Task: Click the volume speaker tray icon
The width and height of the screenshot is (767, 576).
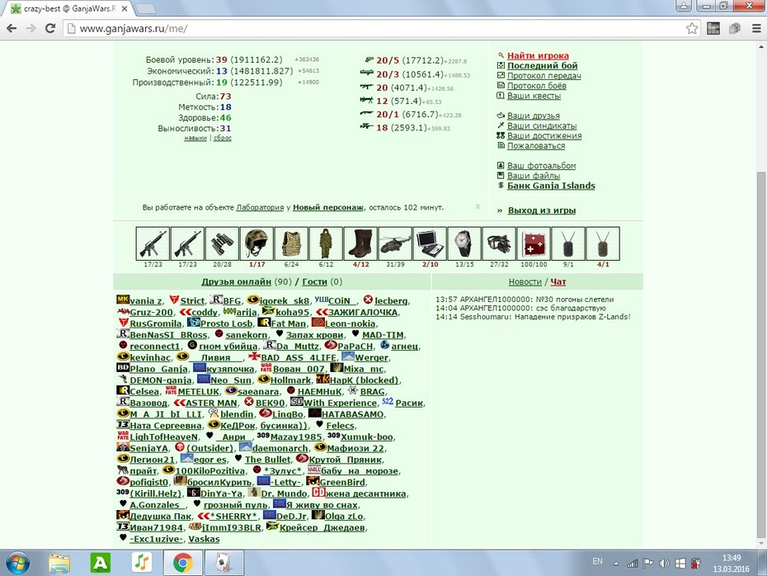Action: [x=664, y=564]
